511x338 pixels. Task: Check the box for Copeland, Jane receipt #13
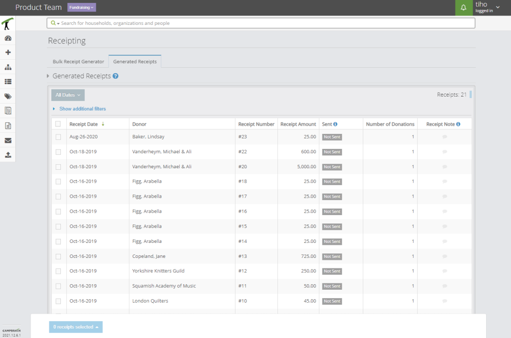click(x=58, y=257)
